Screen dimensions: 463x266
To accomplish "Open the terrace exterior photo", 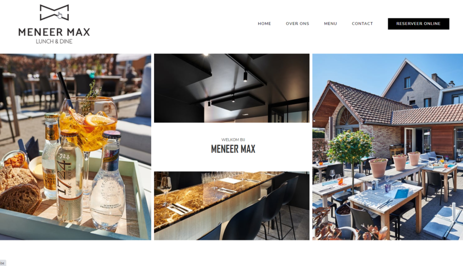I will [x=388, y=147].
